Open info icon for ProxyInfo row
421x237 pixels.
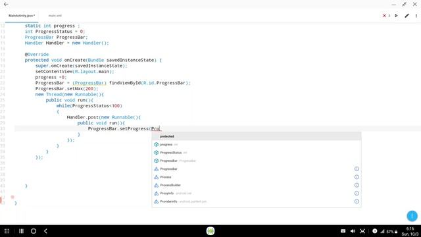coord(357,194)
